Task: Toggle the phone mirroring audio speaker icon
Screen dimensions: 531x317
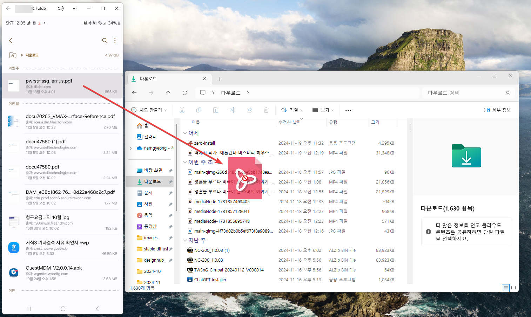Action: click(61, 8)
